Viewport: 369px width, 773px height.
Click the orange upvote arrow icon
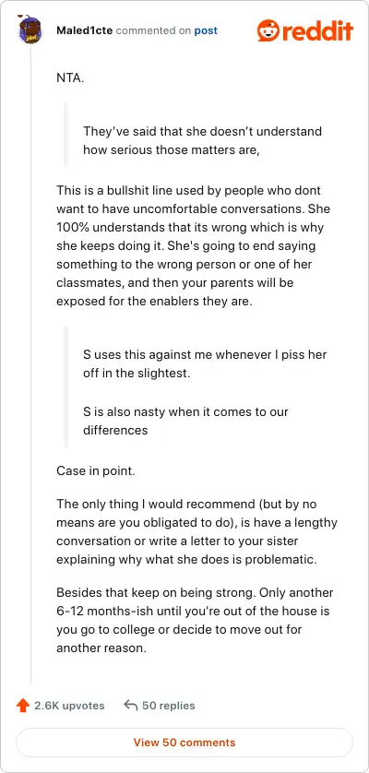(x=22, y=706)
